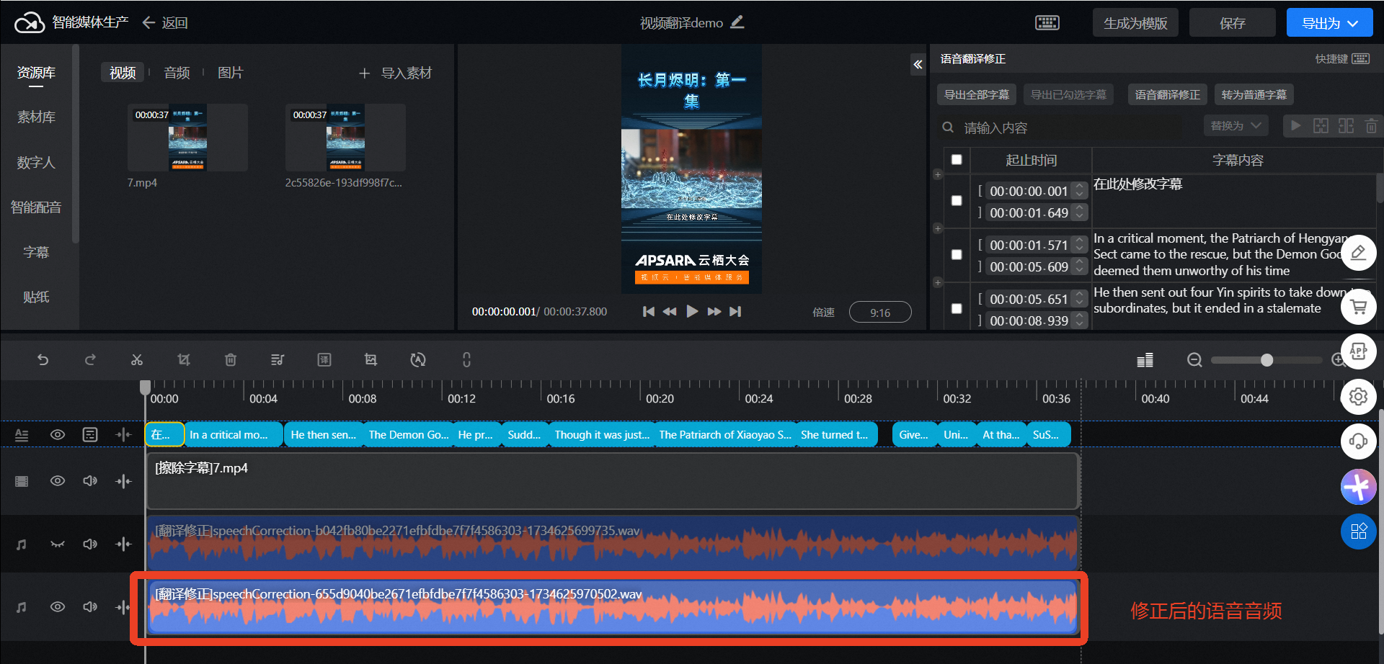The image size is (1384, 664).
Task: Click the crop-cut tool next to scissors
Action: tap(184, 359)
